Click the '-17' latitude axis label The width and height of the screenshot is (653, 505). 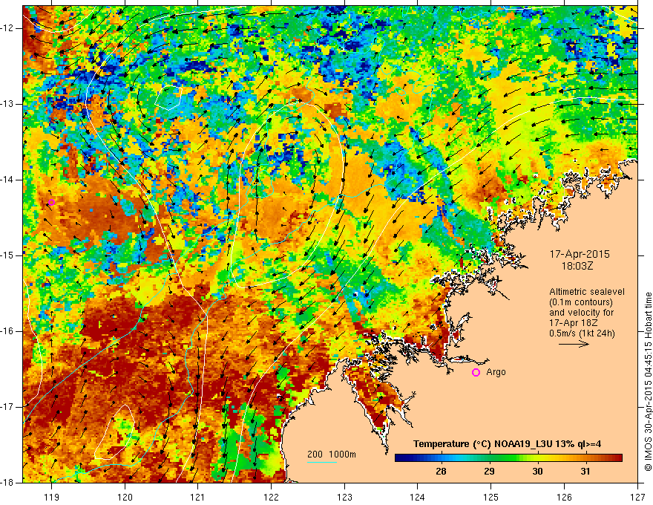(7, 407)
